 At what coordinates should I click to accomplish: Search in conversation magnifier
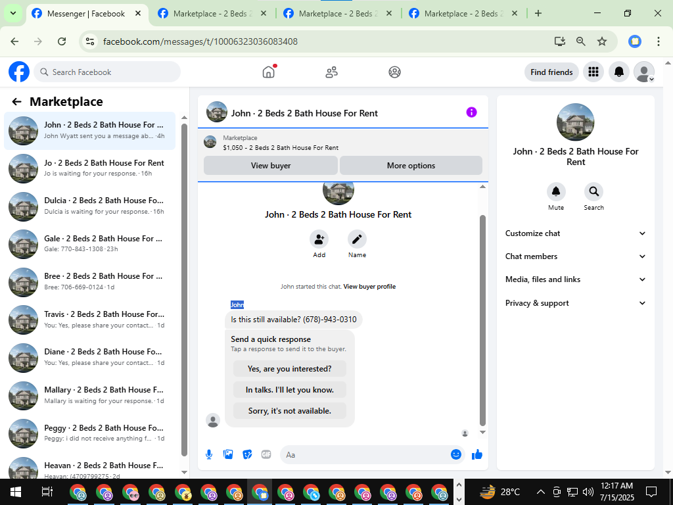[x=593, y=191]
